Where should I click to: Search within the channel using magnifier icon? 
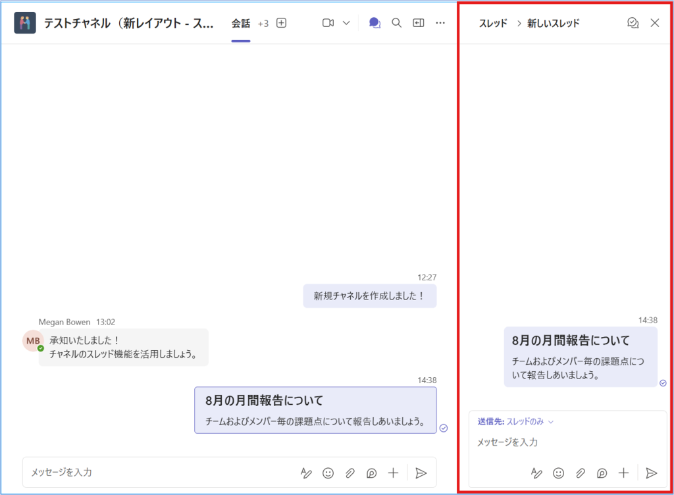(396, 23)
